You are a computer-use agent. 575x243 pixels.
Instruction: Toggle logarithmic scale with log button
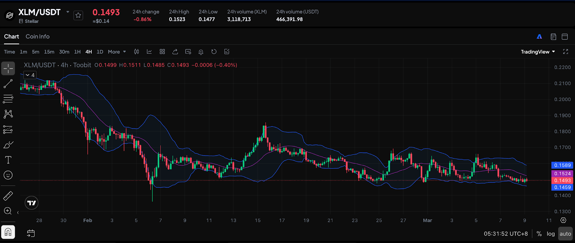tap(551, 234)
